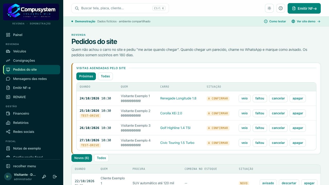Viewport: 329px width, 185px height.
Task: Mark Visitante Exemplo 2 as faltou
Action: 260,113
